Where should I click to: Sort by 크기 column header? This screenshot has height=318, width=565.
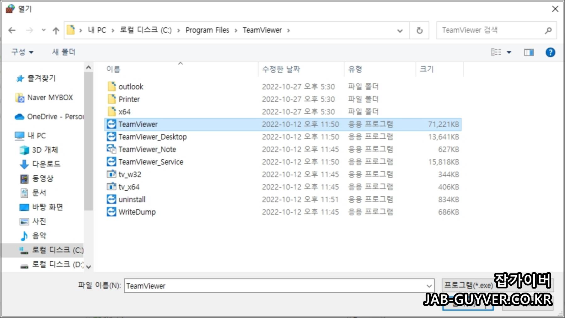click(427, 69)
